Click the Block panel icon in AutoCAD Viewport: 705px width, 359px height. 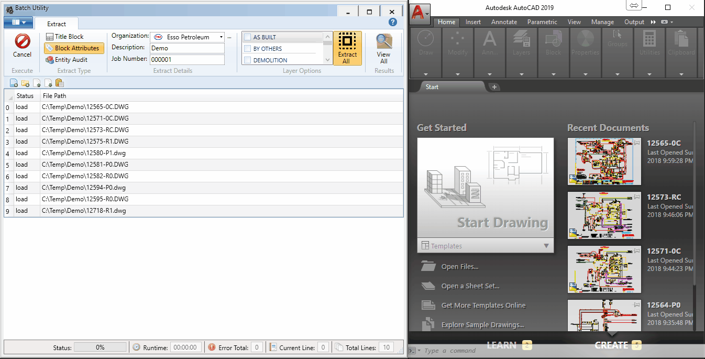point(554,38)
